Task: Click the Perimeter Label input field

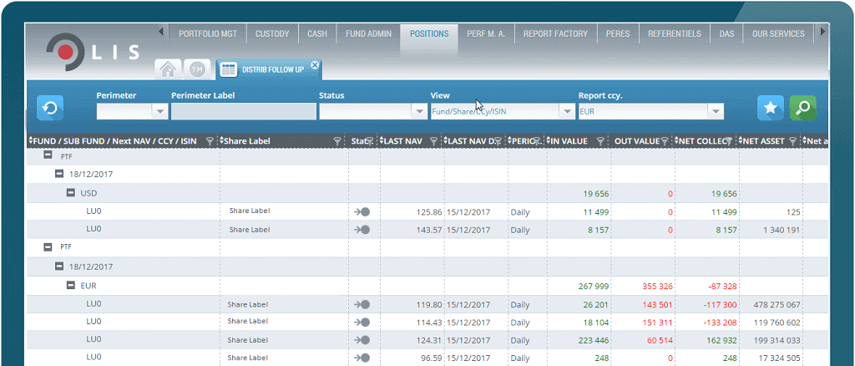Action: (x=244, y=111)
